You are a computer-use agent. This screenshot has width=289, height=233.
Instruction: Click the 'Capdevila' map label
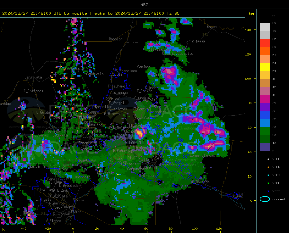[95, 74]
